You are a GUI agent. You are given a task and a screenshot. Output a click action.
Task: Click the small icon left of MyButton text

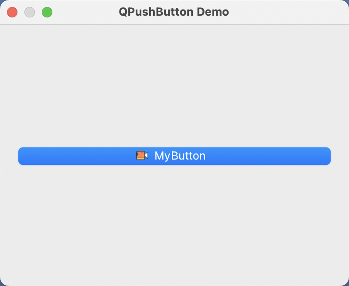click(x=142, y=155)
